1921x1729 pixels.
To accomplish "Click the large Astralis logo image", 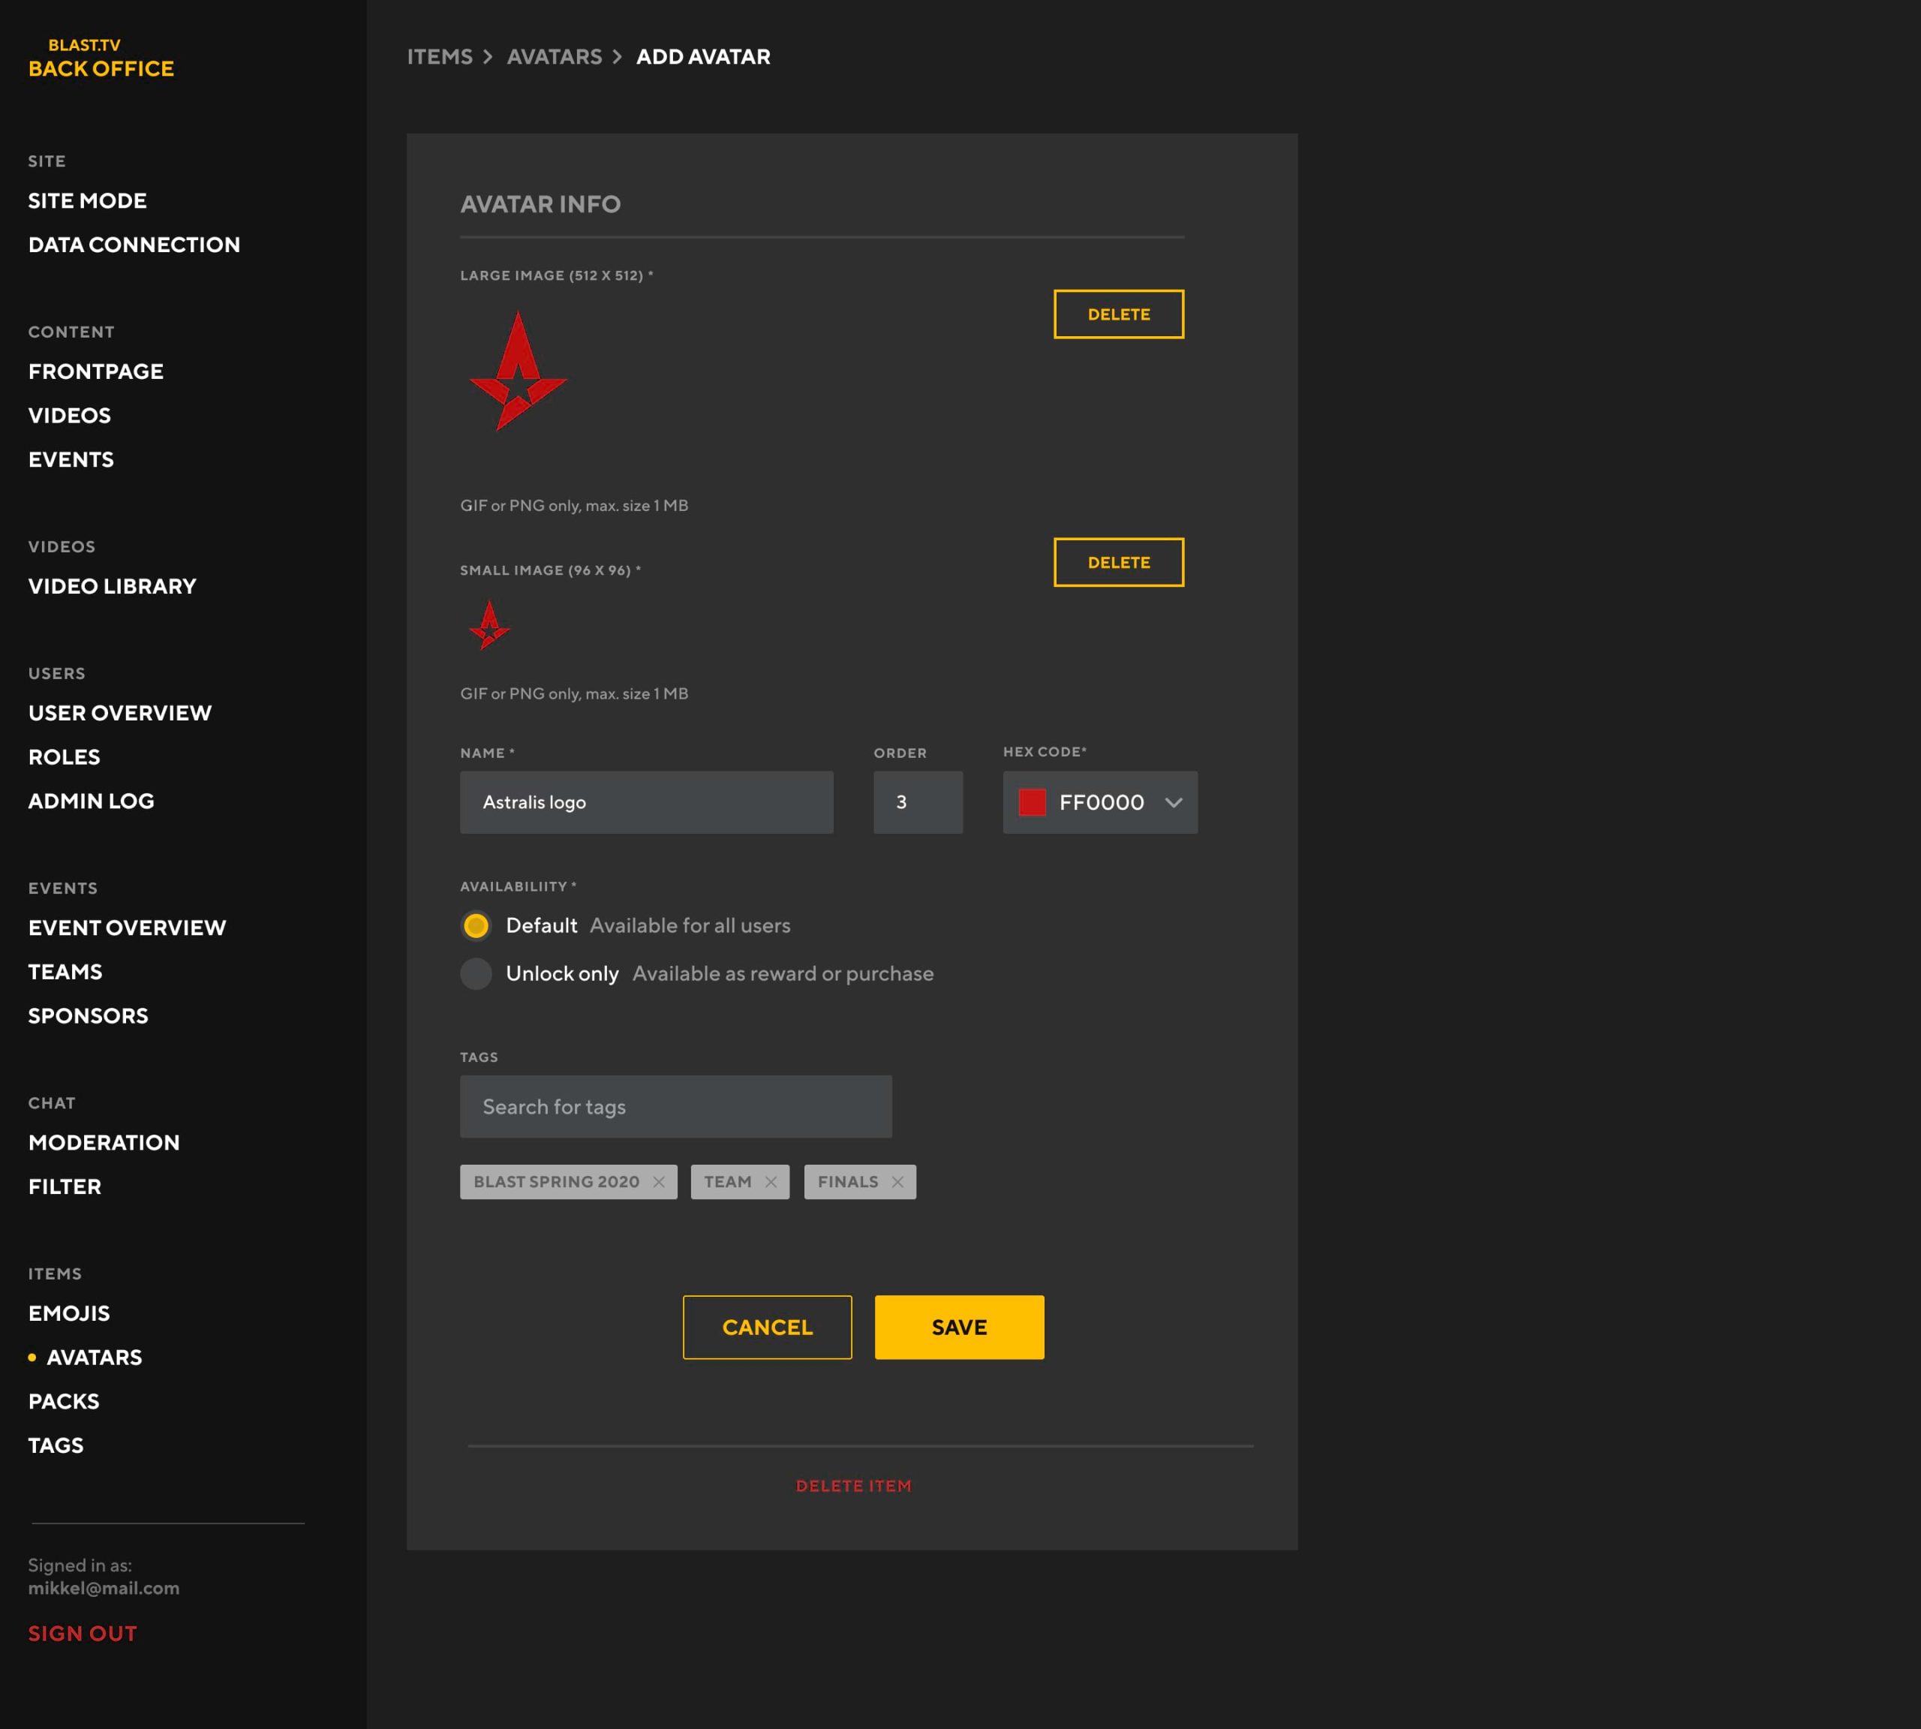I will [x=518, y=372].
